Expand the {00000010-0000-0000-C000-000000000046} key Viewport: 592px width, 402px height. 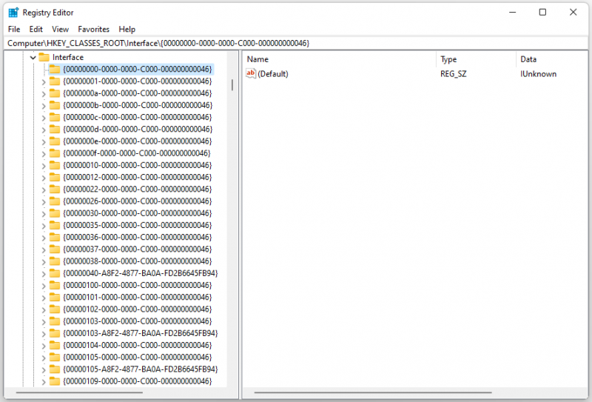(x=44, y=166)
